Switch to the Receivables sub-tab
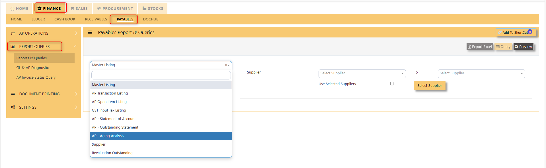 click(96, 19)
